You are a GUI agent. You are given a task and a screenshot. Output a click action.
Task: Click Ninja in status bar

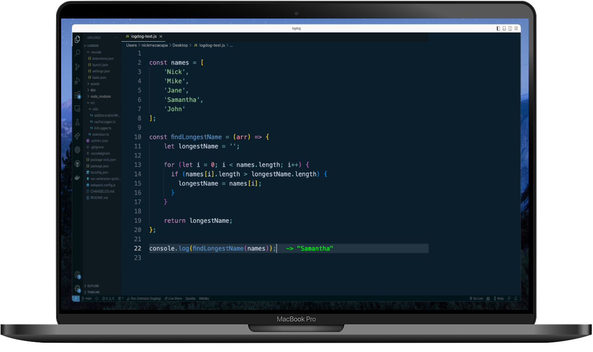coord(499,298)
